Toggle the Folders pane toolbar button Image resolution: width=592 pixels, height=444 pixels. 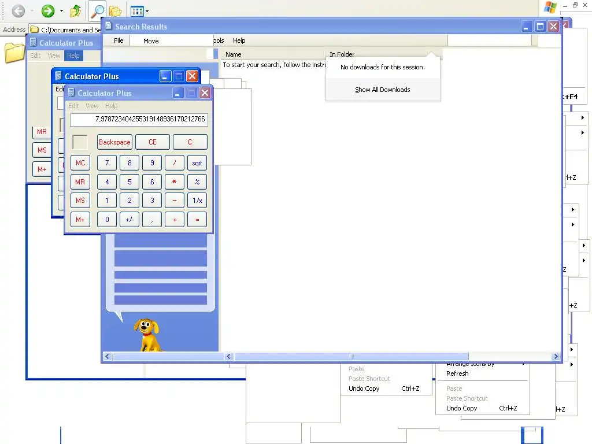click(x=116, y=12)
